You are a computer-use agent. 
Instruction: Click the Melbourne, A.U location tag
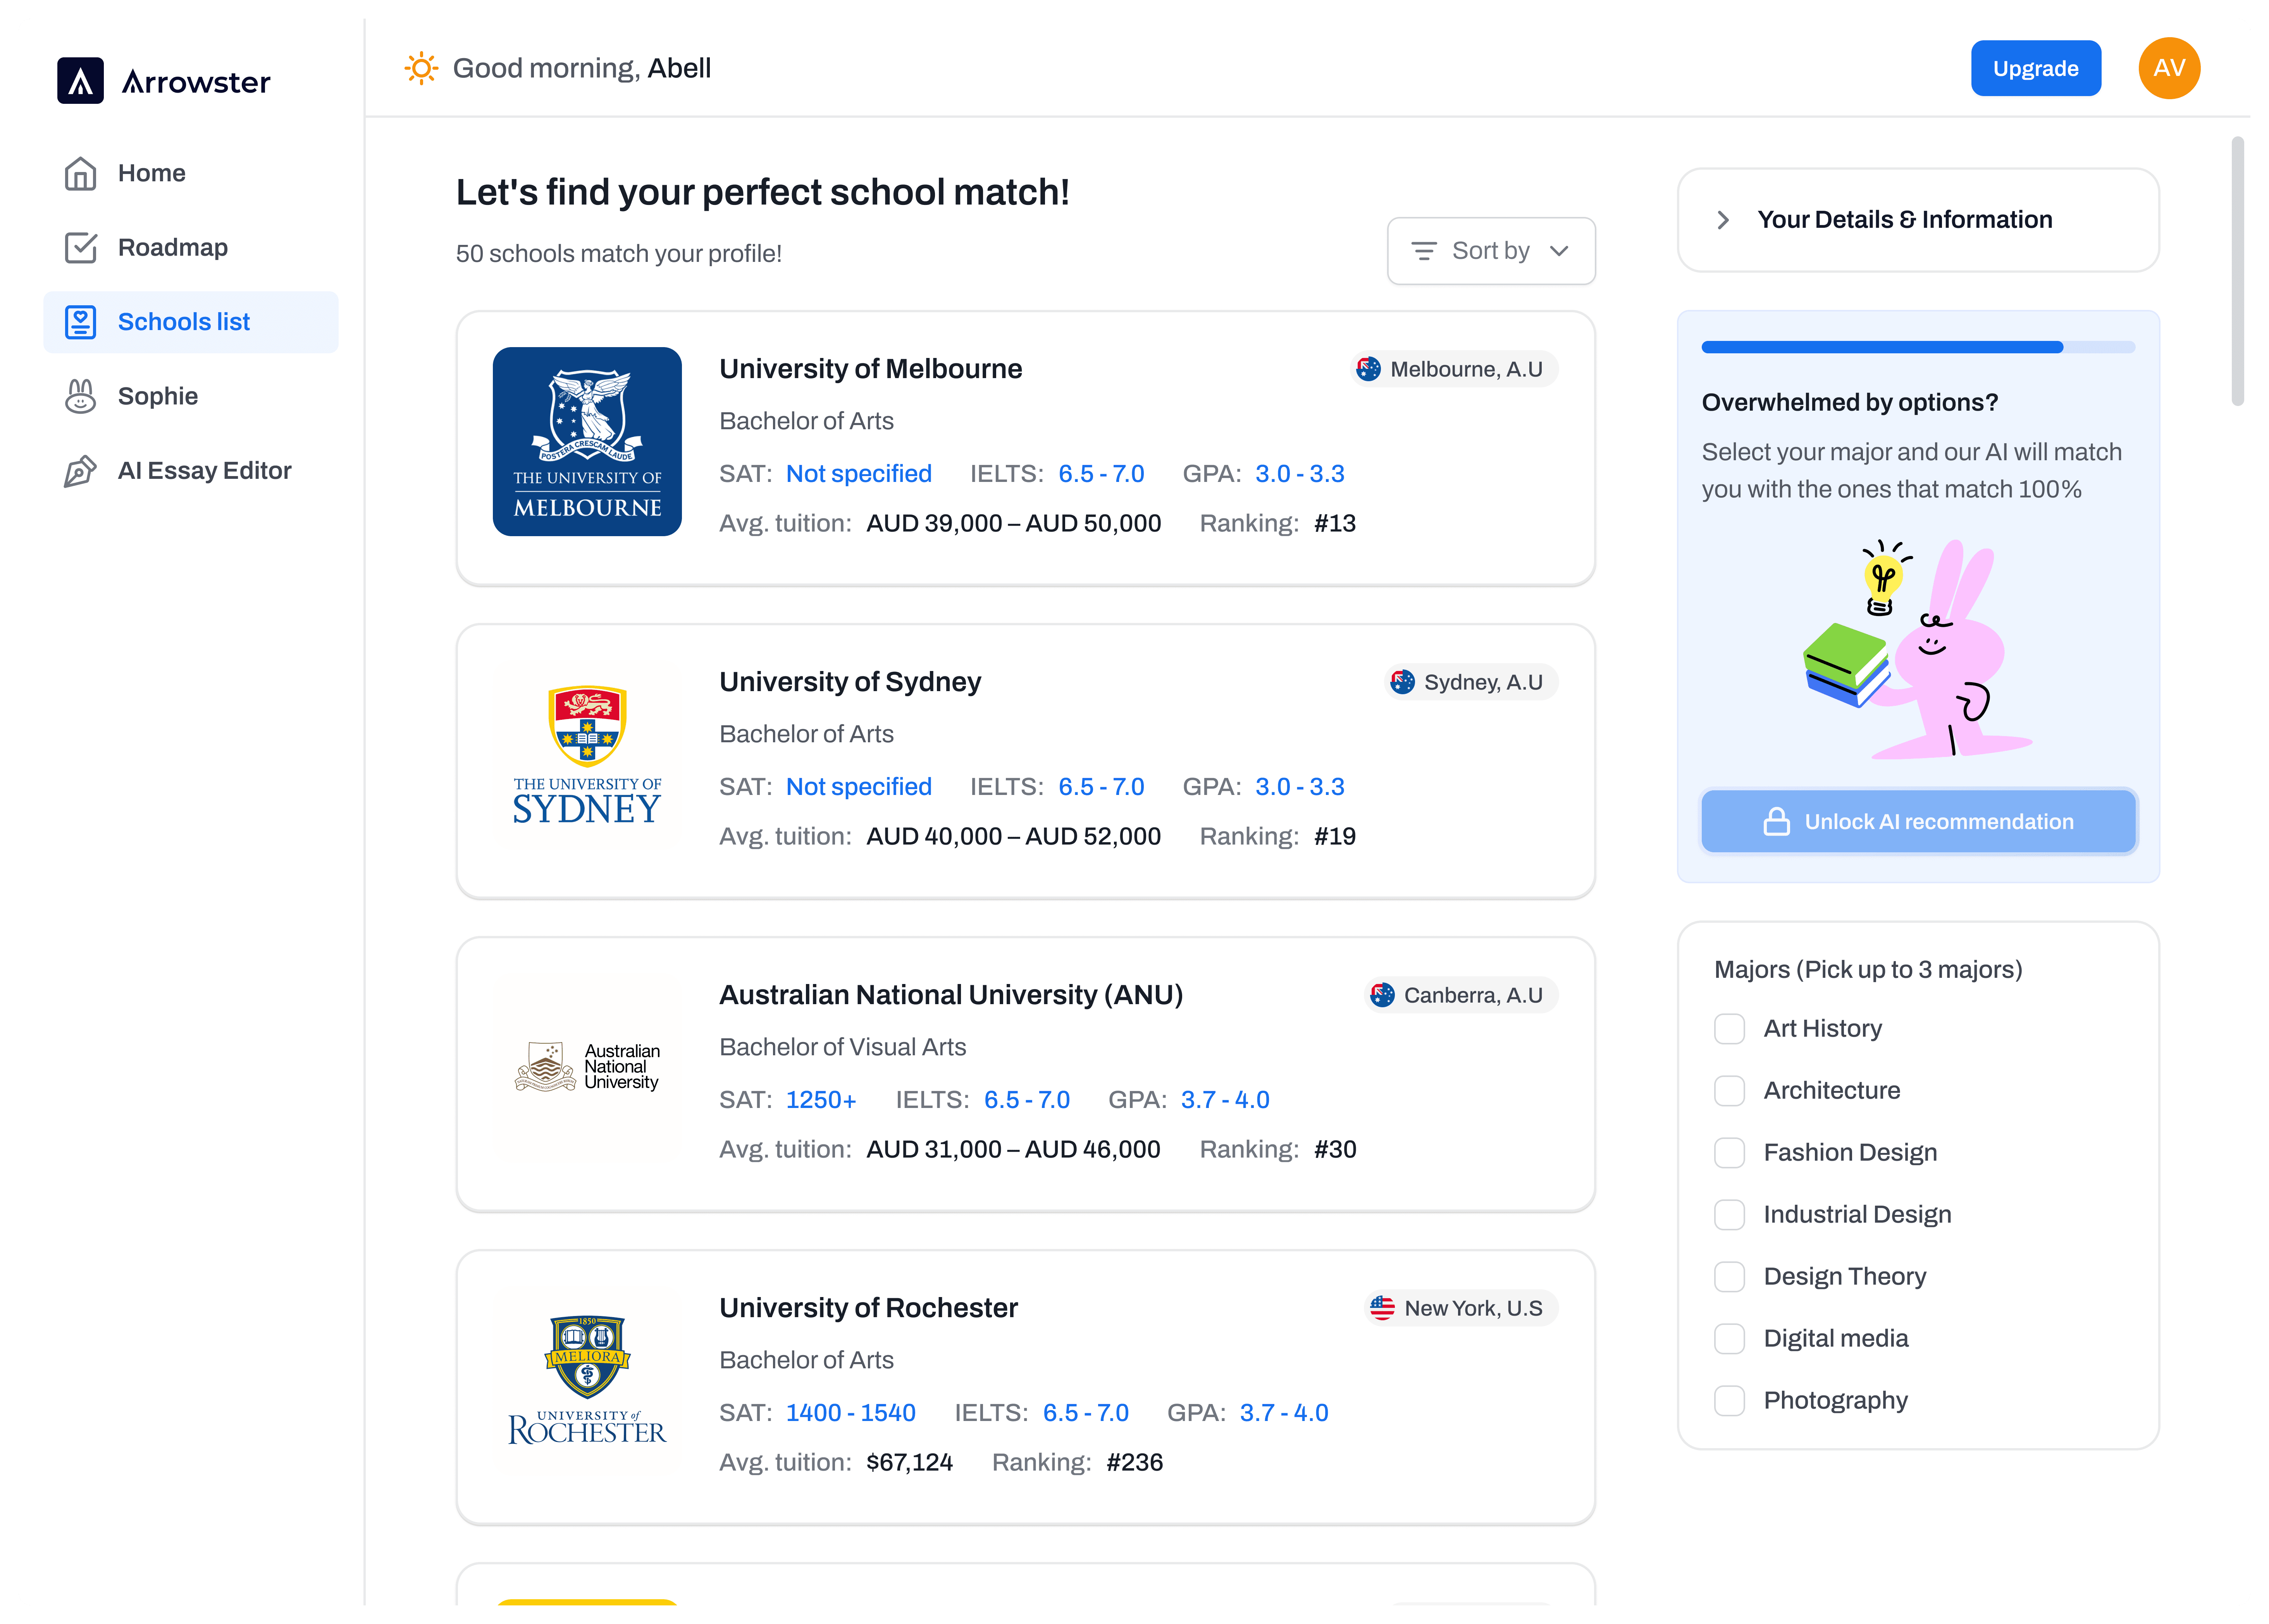(x=1454, y=369)
